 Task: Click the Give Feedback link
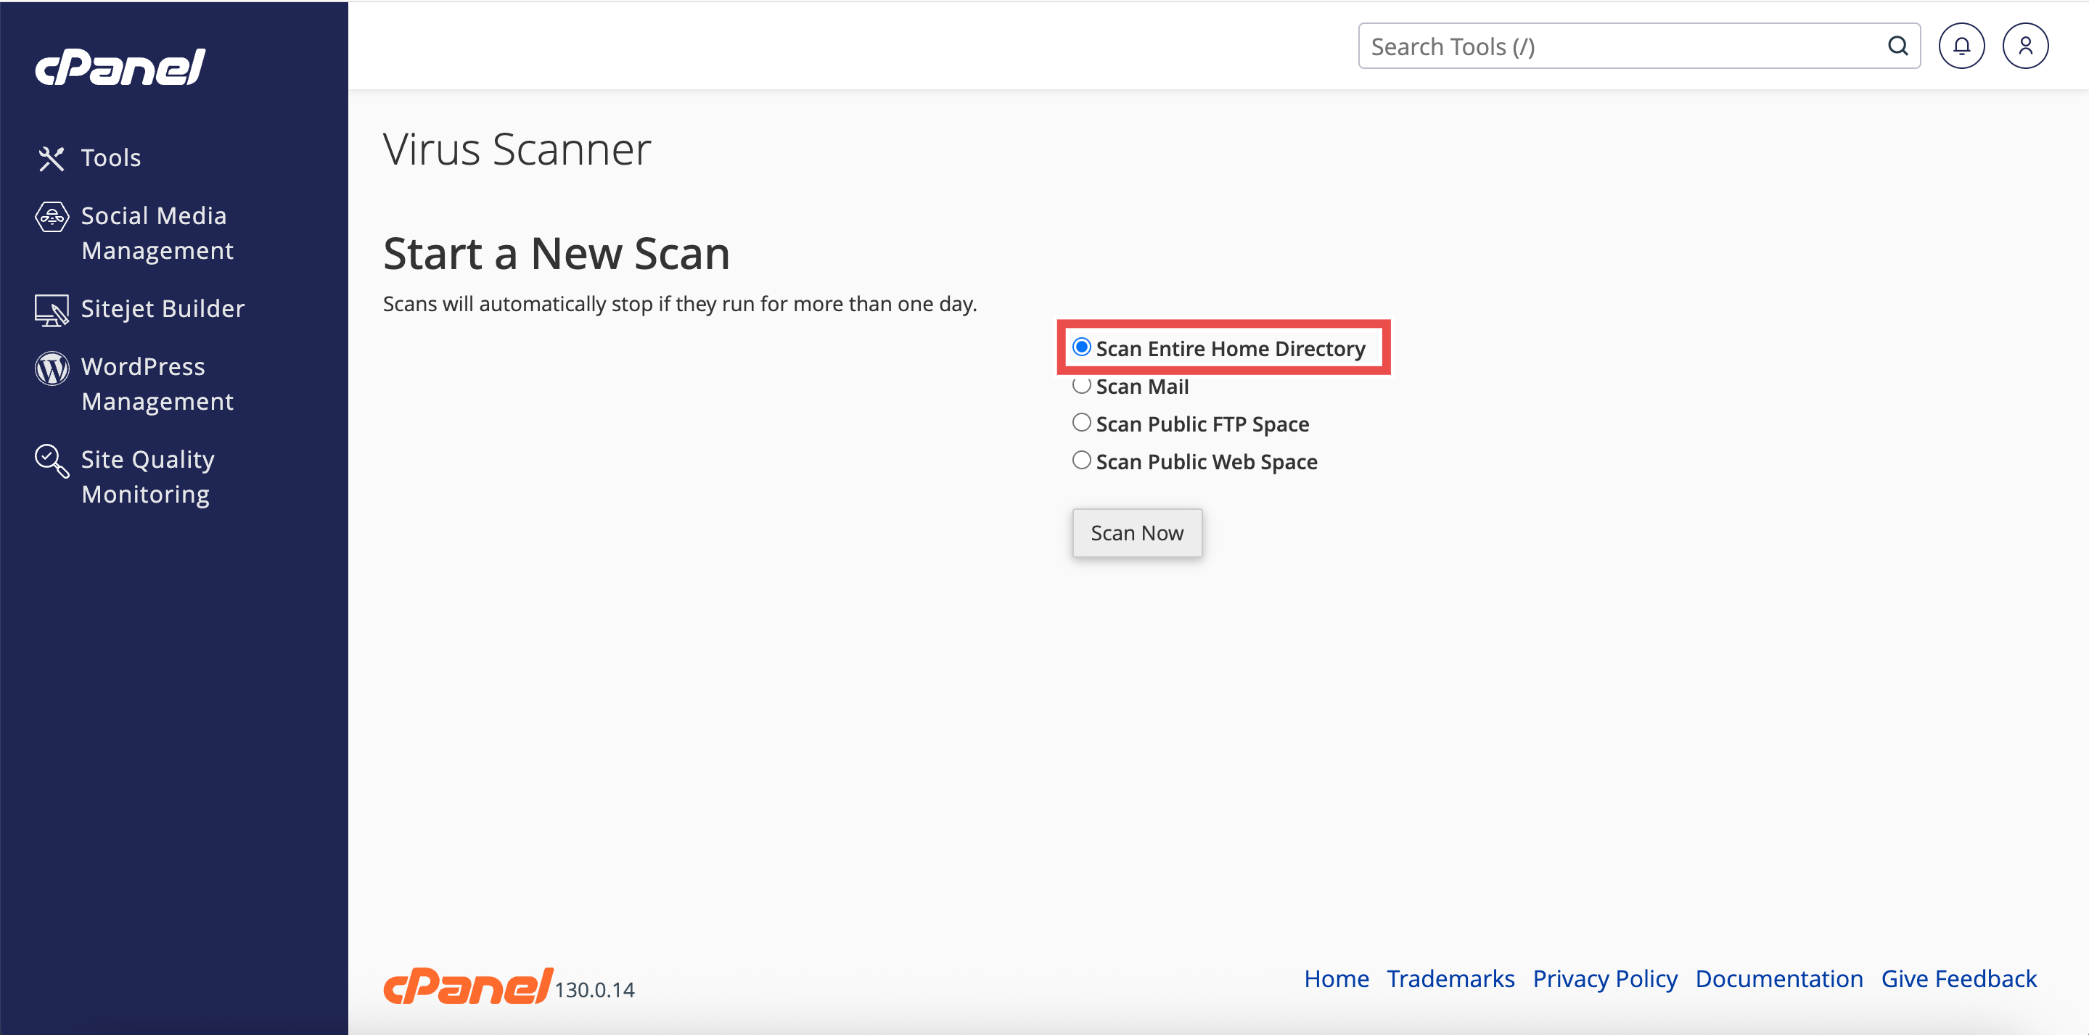[x=1958, y=978]
